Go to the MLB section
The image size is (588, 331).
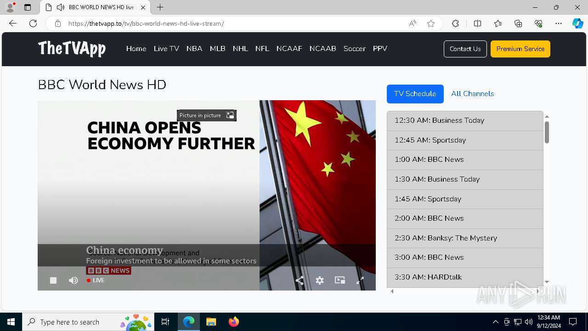pyautogui.click(x=217, y=49)
